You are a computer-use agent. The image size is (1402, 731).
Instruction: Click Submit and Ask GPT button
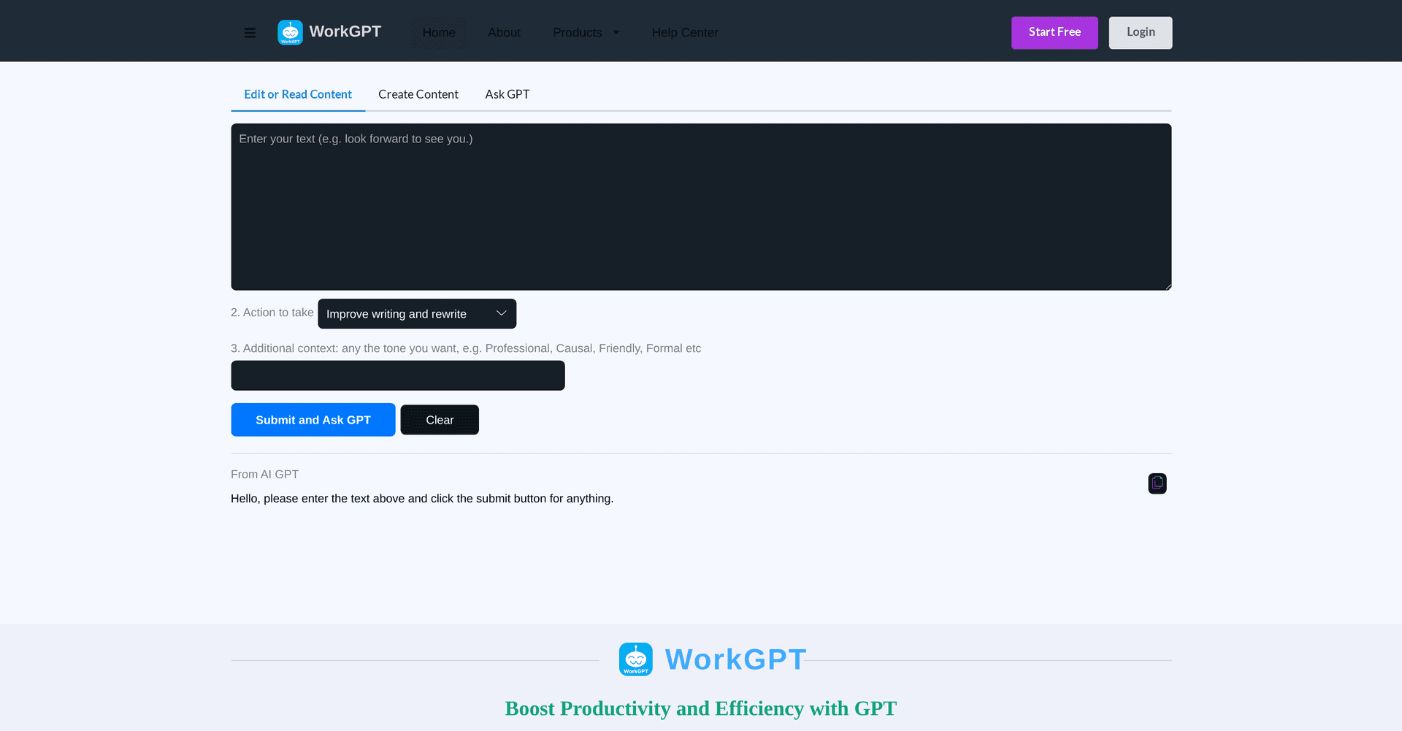click(x=313, y=420)
